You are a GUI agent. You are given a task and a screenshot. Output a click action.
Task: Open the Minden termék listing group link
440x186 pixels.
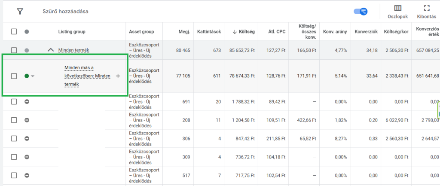(x=73, y=50)
